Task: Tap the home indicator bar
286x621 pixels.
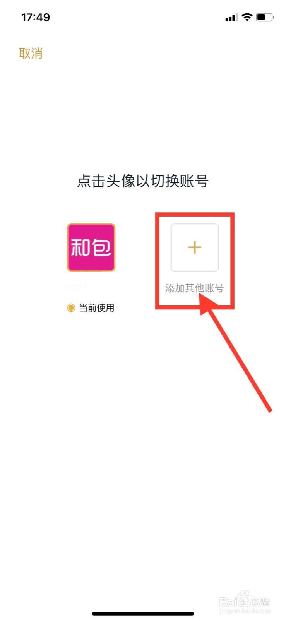Action: coord(143,614)
